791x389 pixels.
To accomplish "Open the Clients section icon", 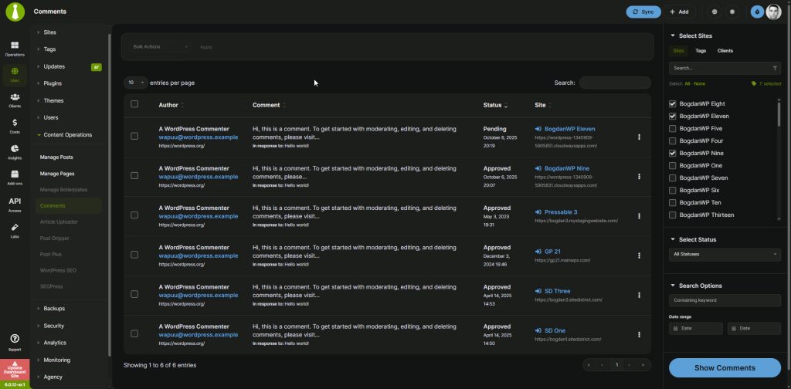I will [x=15, y=97].
